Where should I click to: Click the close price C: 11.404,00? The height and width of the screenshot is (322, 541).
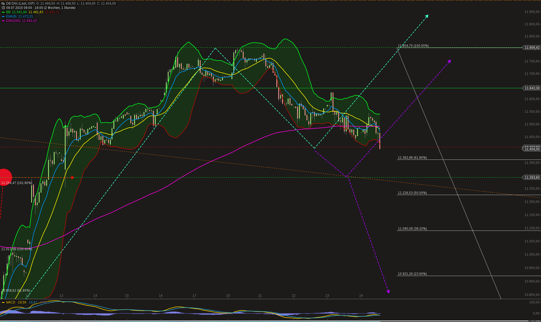coord(106,3)
